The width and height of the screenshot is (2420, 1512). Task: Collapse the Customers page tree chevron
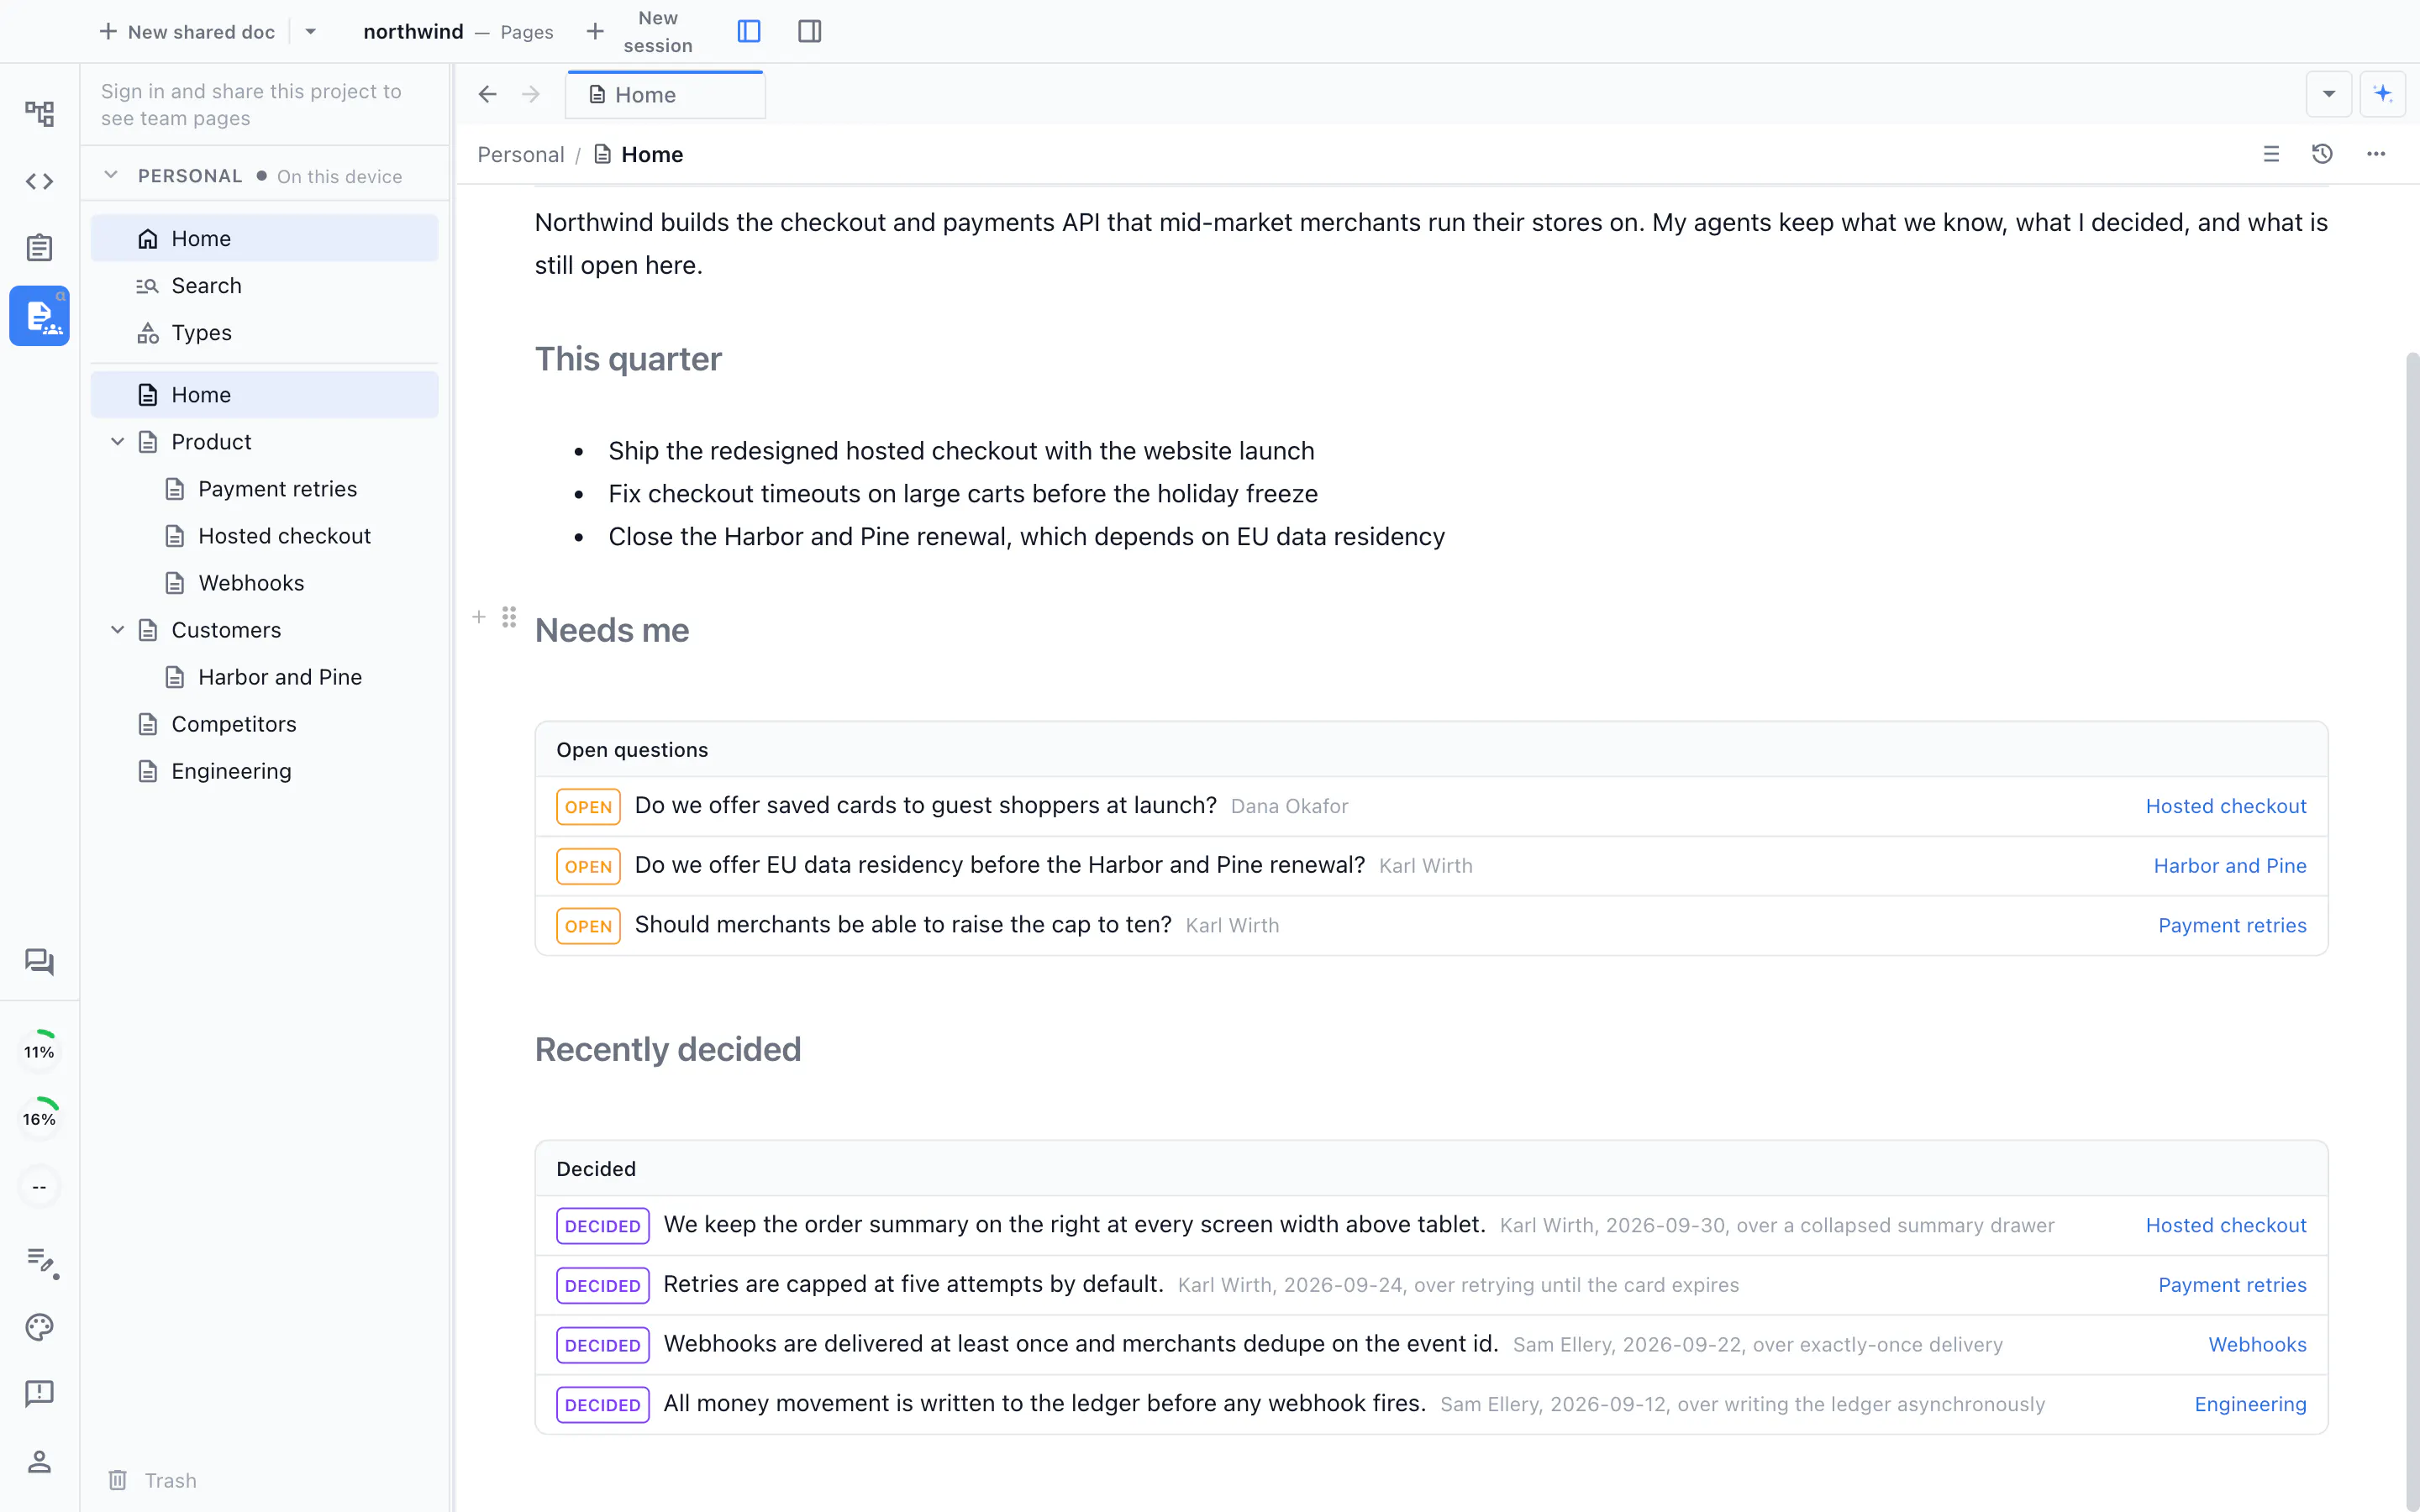117,629
